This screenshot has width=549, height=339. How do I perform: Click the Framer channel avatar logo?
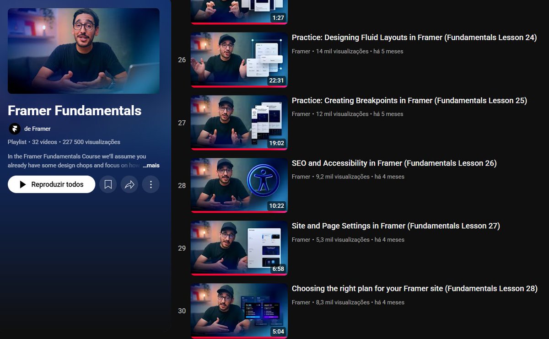(15, 129)
